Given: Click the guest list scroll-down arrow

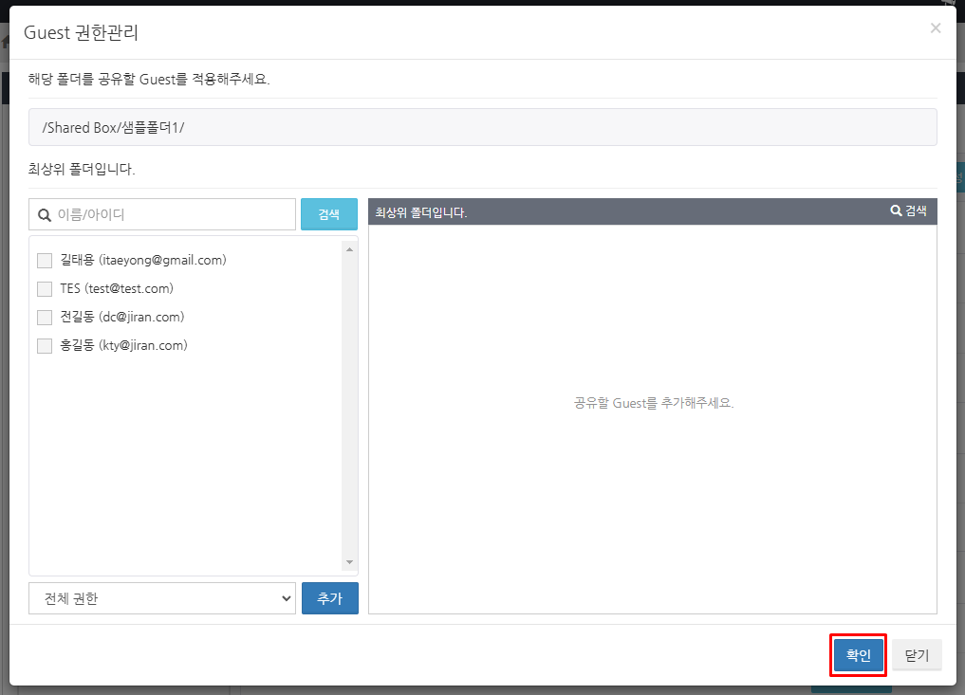Looking at the screenshot, I should tap(349, 562).
